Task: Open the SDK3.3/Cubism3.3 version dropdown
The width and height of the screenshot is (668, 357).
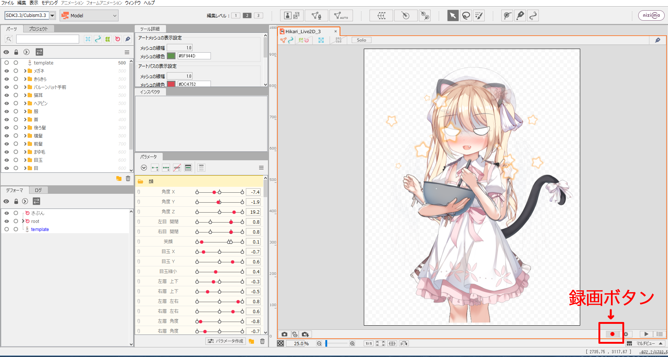Action: [52, 15]
